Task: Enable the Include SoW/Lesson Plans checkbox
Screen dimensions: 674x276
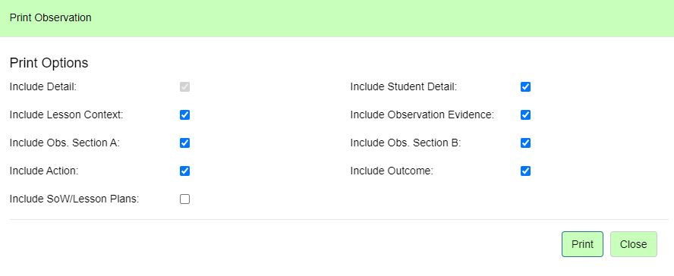Action: click(185, 199)
